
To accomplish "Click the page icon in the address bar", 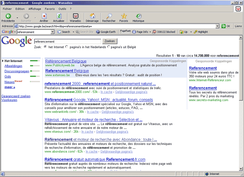I will 16,26.
